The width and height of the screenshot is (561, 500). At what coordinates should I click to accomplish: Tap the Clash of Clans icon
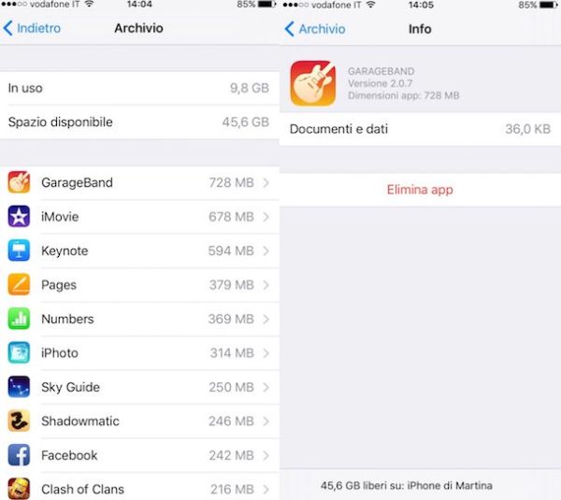19,489
